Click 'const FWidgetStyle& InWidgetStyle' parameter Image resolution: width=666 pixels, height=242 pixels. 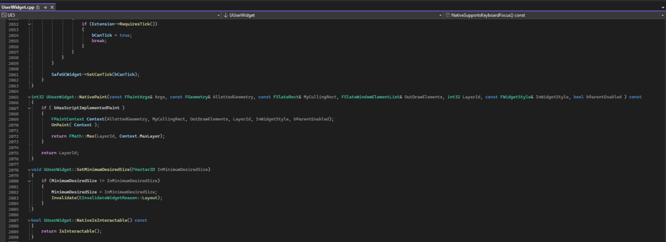(527, 97)
